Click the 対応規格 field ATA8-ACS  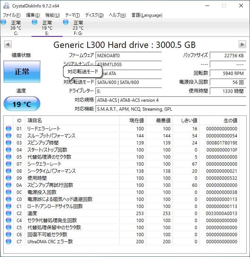click(x=171, y=100)
